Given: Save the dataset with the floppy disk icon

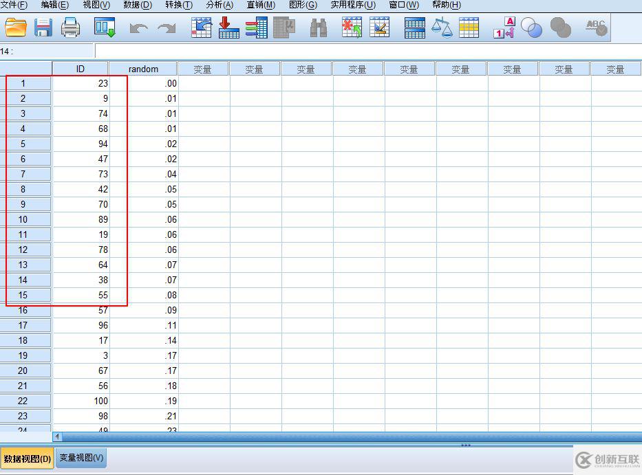Looking at the screenshot, I should click(x=43, y=27).
